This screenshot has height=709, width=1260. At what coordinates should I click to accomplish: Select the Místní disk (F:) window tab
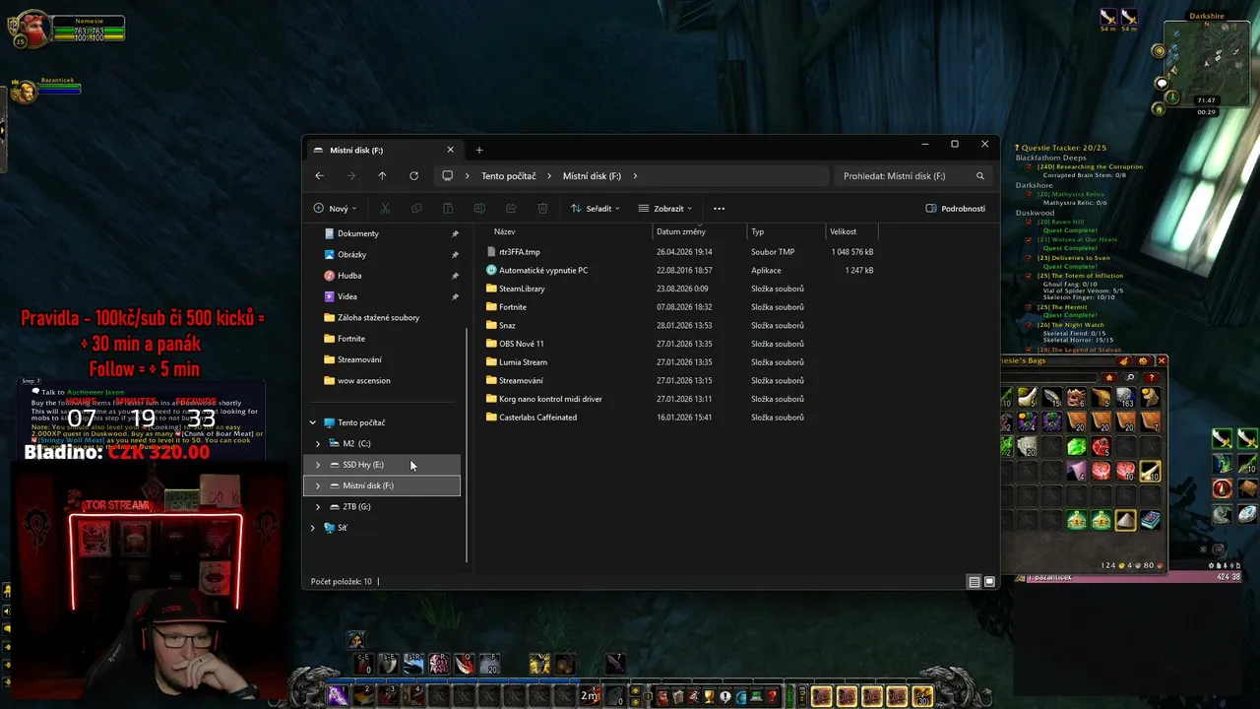click(384, 150)
